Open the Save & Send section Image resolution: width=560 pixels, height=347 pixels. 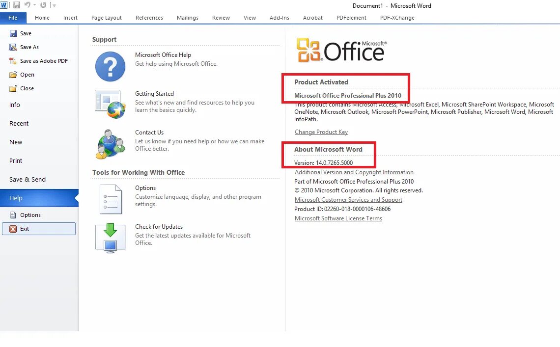[28, 179]
